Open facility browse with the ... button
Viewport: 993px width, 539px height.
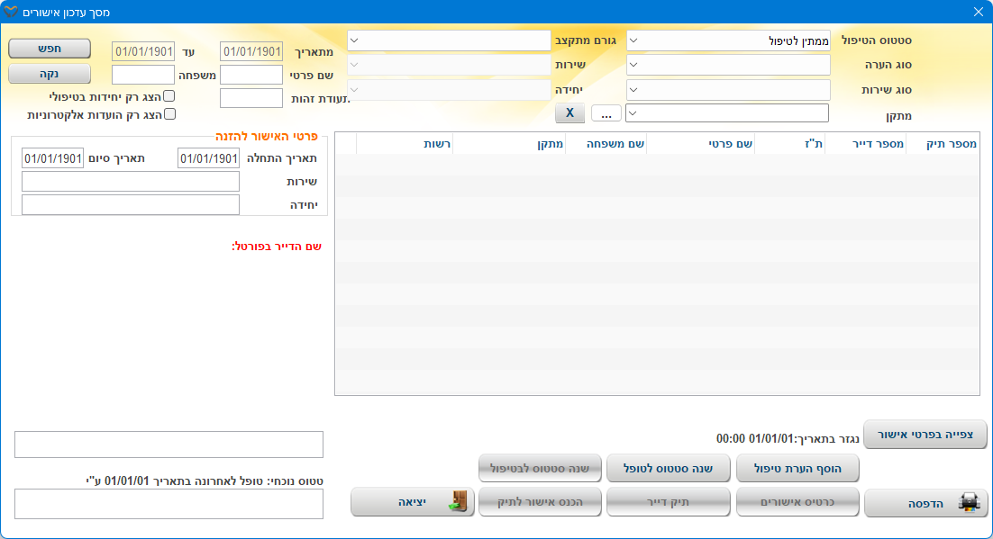click(606, 113)
